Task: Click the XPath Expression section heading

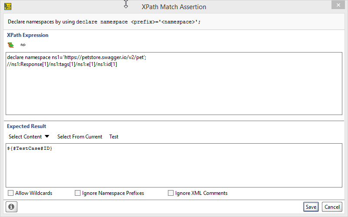Action: tap(27, 35)
